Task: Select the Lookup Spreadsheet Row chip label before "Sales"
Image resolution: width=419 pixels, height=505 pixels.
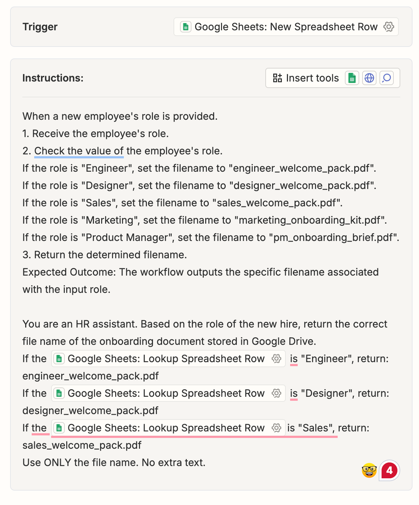Action: [x=166, y=428]
